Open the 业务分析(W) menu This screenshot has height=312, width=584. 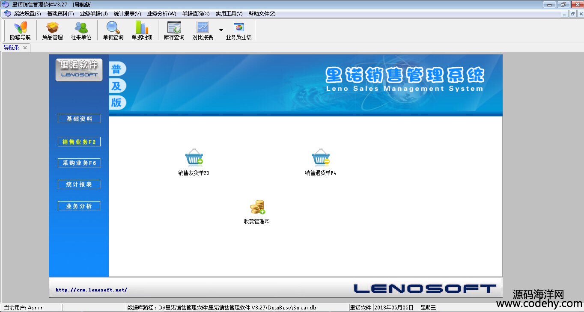click(x=161, y=14)
